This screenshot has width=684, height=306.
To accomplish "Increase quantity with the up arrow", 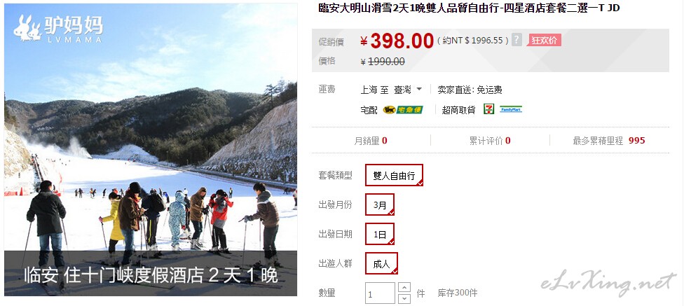I will click(405, 288).
